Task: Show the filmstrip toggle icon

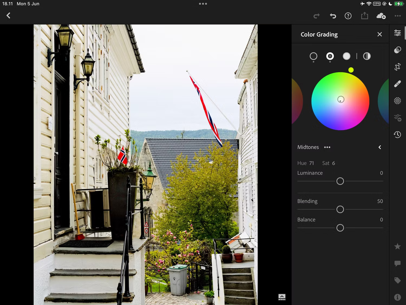Action: click(282, 297)
